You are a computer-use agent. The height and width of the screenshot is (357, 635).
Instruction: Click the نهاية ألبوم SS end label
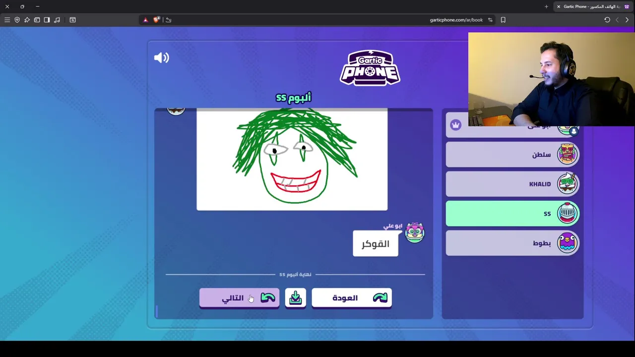(x=295, y=274)
